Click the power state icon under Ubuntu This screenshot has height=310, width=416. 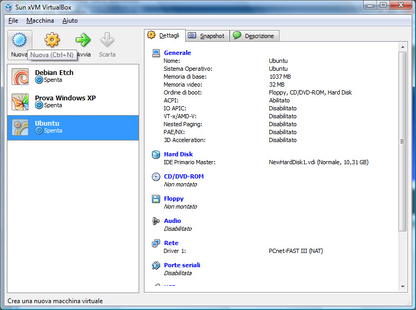(39, 130)
